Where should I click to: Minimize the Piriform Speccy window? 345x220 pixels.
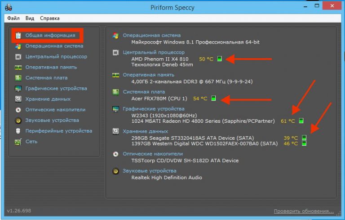(x=305, y=7)
